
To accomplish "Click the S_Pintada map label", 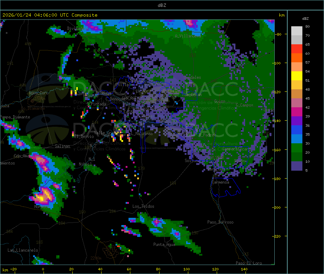I will pyautogui.click(x=96, y=104).
